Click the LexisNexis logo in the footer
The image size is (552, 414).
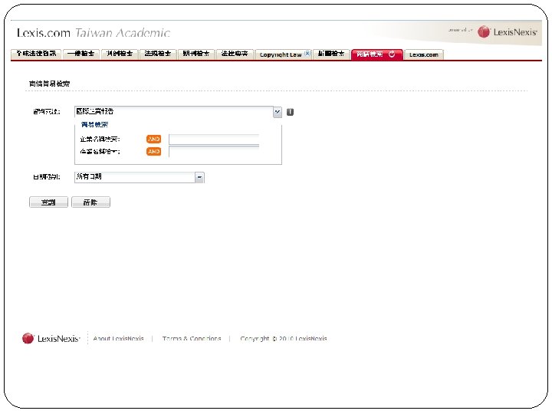[51, 338]
